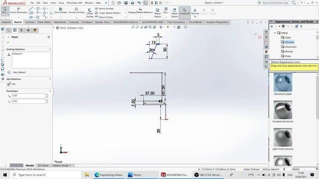Toggle the Rapid Sketch tool
This screenshot has width=319, height=179.
pyautogui.click(x=174, y=13)
